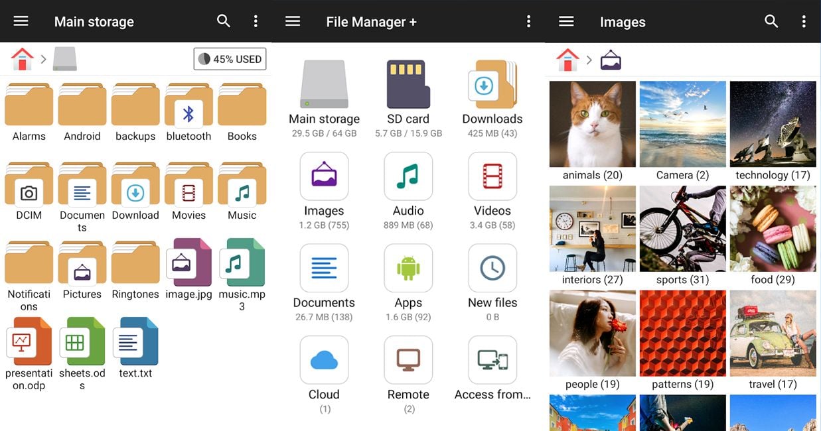Viewport: 821px width, 431px height.
Task: Tap search icon in Images header
Action: [x=771, y=21]
